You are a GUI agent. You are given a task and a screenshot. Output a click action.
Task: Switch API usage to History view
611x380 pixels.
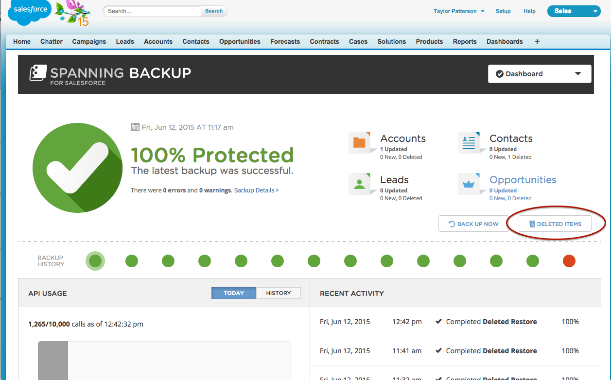pyautogui.click(x=278, y=293)
